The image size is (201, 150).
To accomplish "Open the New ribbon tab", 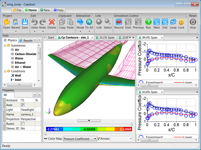I will [x=45, y=10].
